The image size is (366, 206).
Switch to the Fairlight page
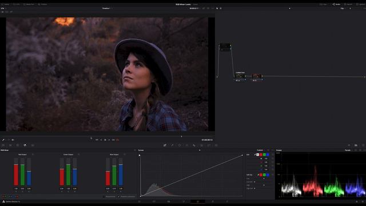(212, 201)
